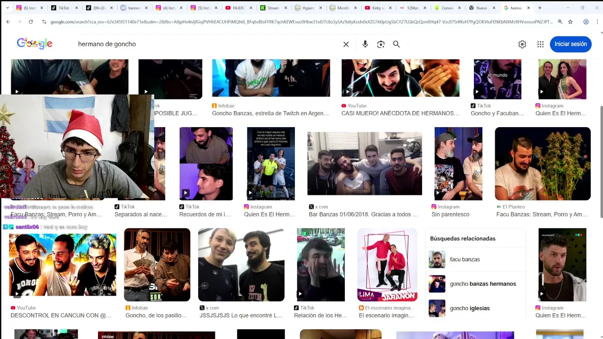This screenshot has height=339, width=603.
Task: Open the El Planteo plant image thumbnail
Action: tap(543, 163)
